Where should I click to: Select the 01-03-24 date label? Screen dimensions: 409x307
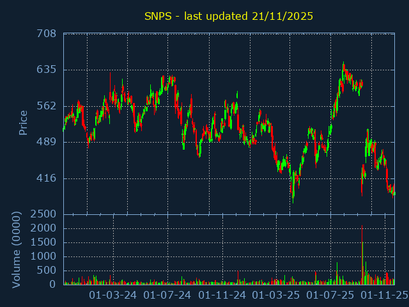point(112,295)
